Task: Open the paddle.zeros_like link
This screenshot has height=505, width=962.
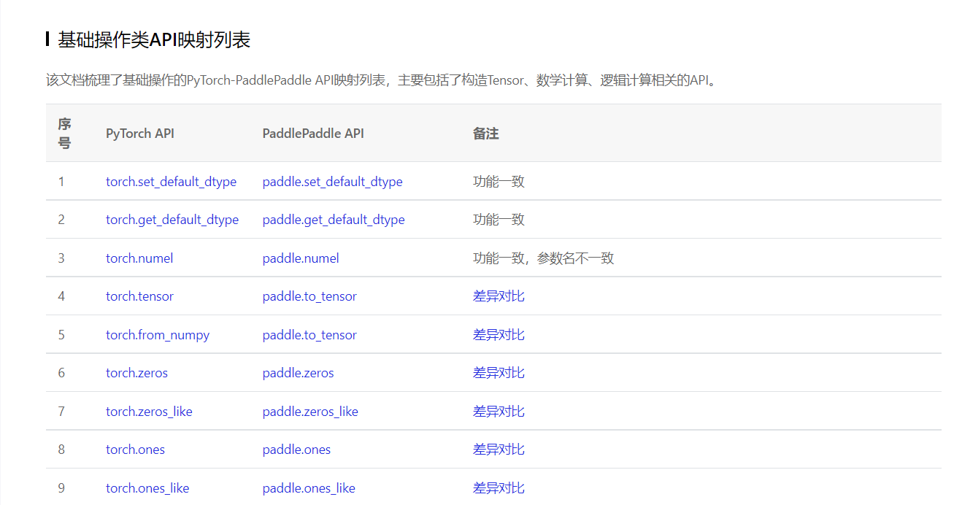Action: click(x=310, y=411)
